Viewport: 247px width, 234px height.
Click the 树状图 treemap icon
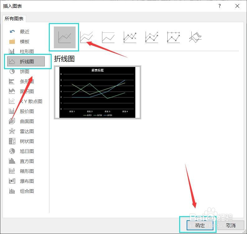pyautogui.click(x=12, y=141)
